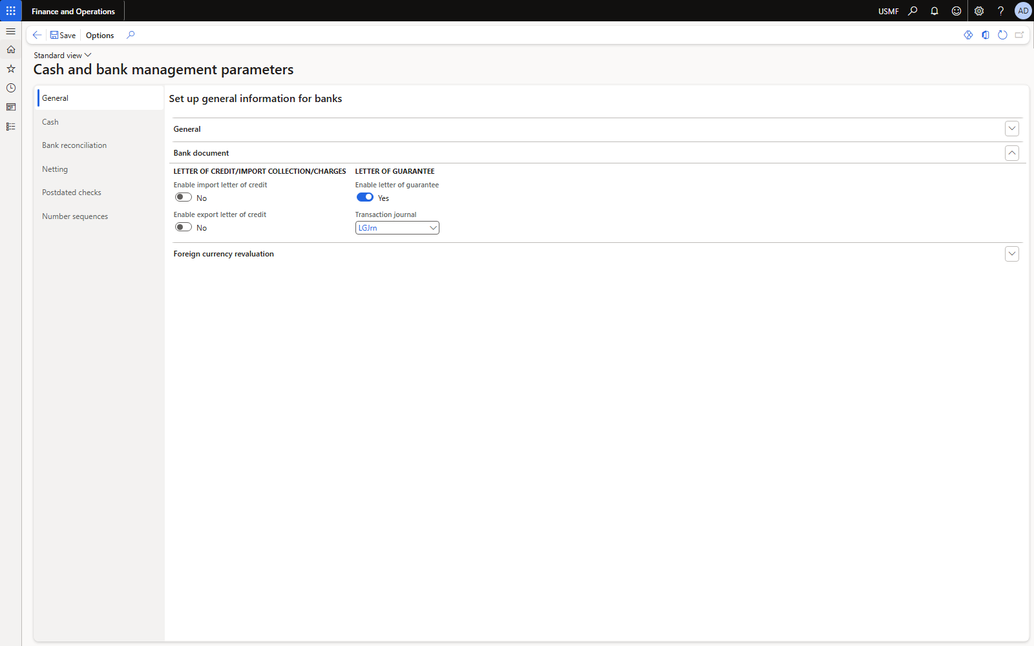
Task: Open the Options menu
Action: tap(100, 35)
